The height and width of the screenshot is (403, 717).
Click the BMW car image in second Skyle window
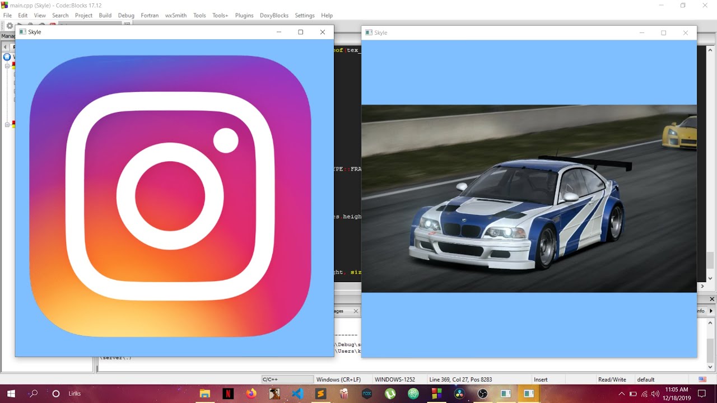pyautogui.click(x=529, y=198)
